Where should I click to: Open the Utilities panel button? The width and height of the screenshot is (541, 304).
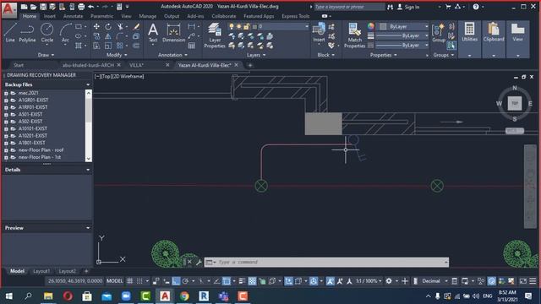pos(470,39)
